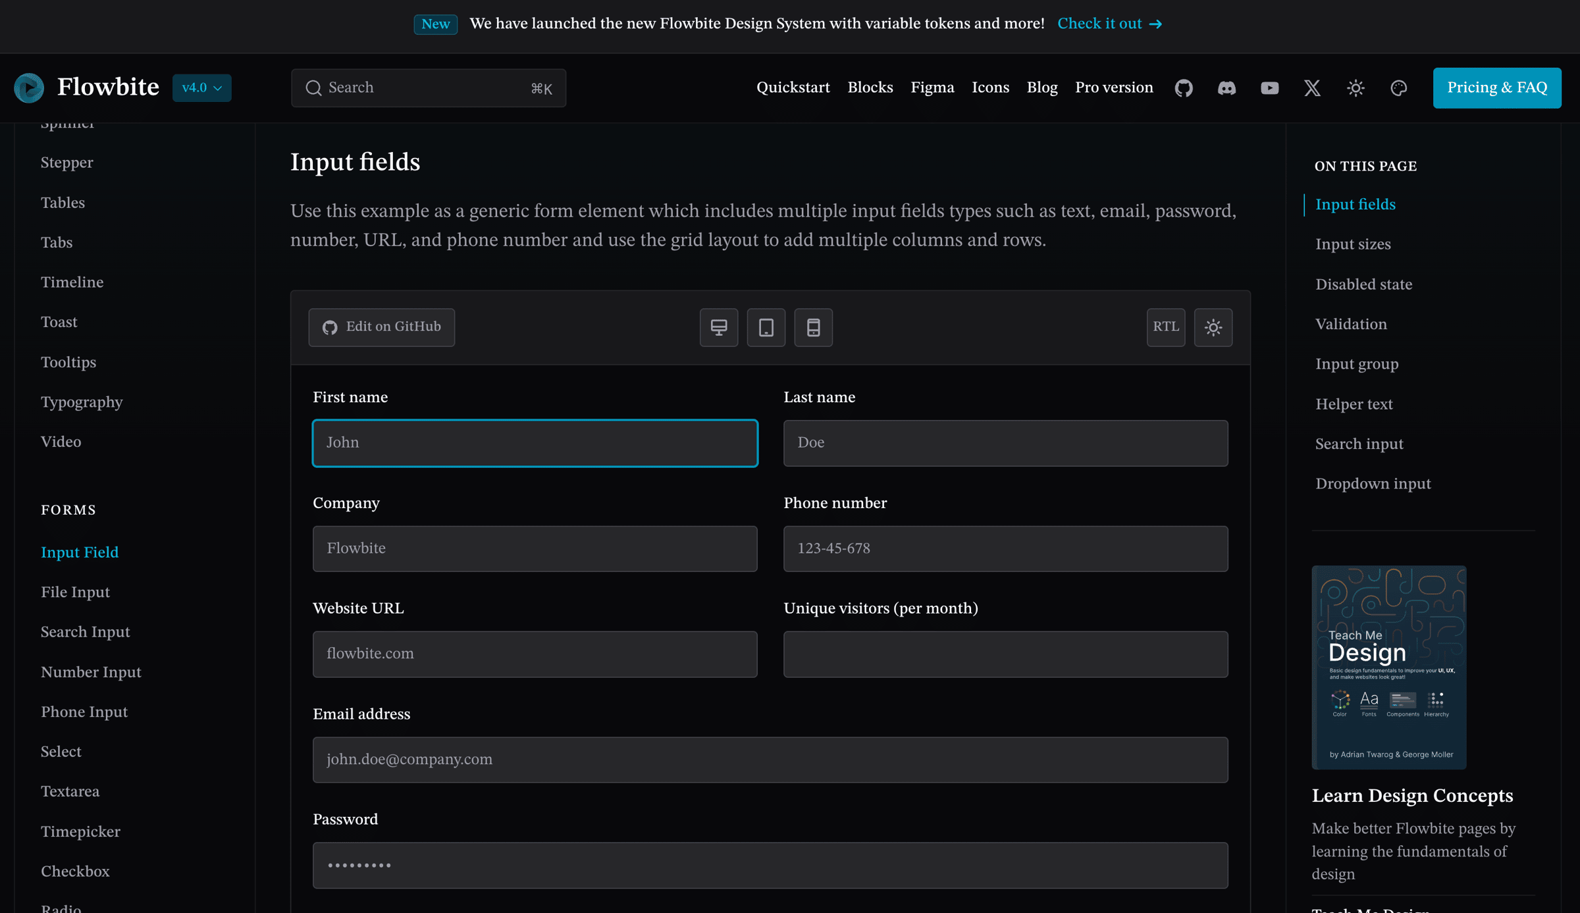Open the Search box with ⌘K
The height and width of the screenshot is (913, 1580).
click(429, 88)
